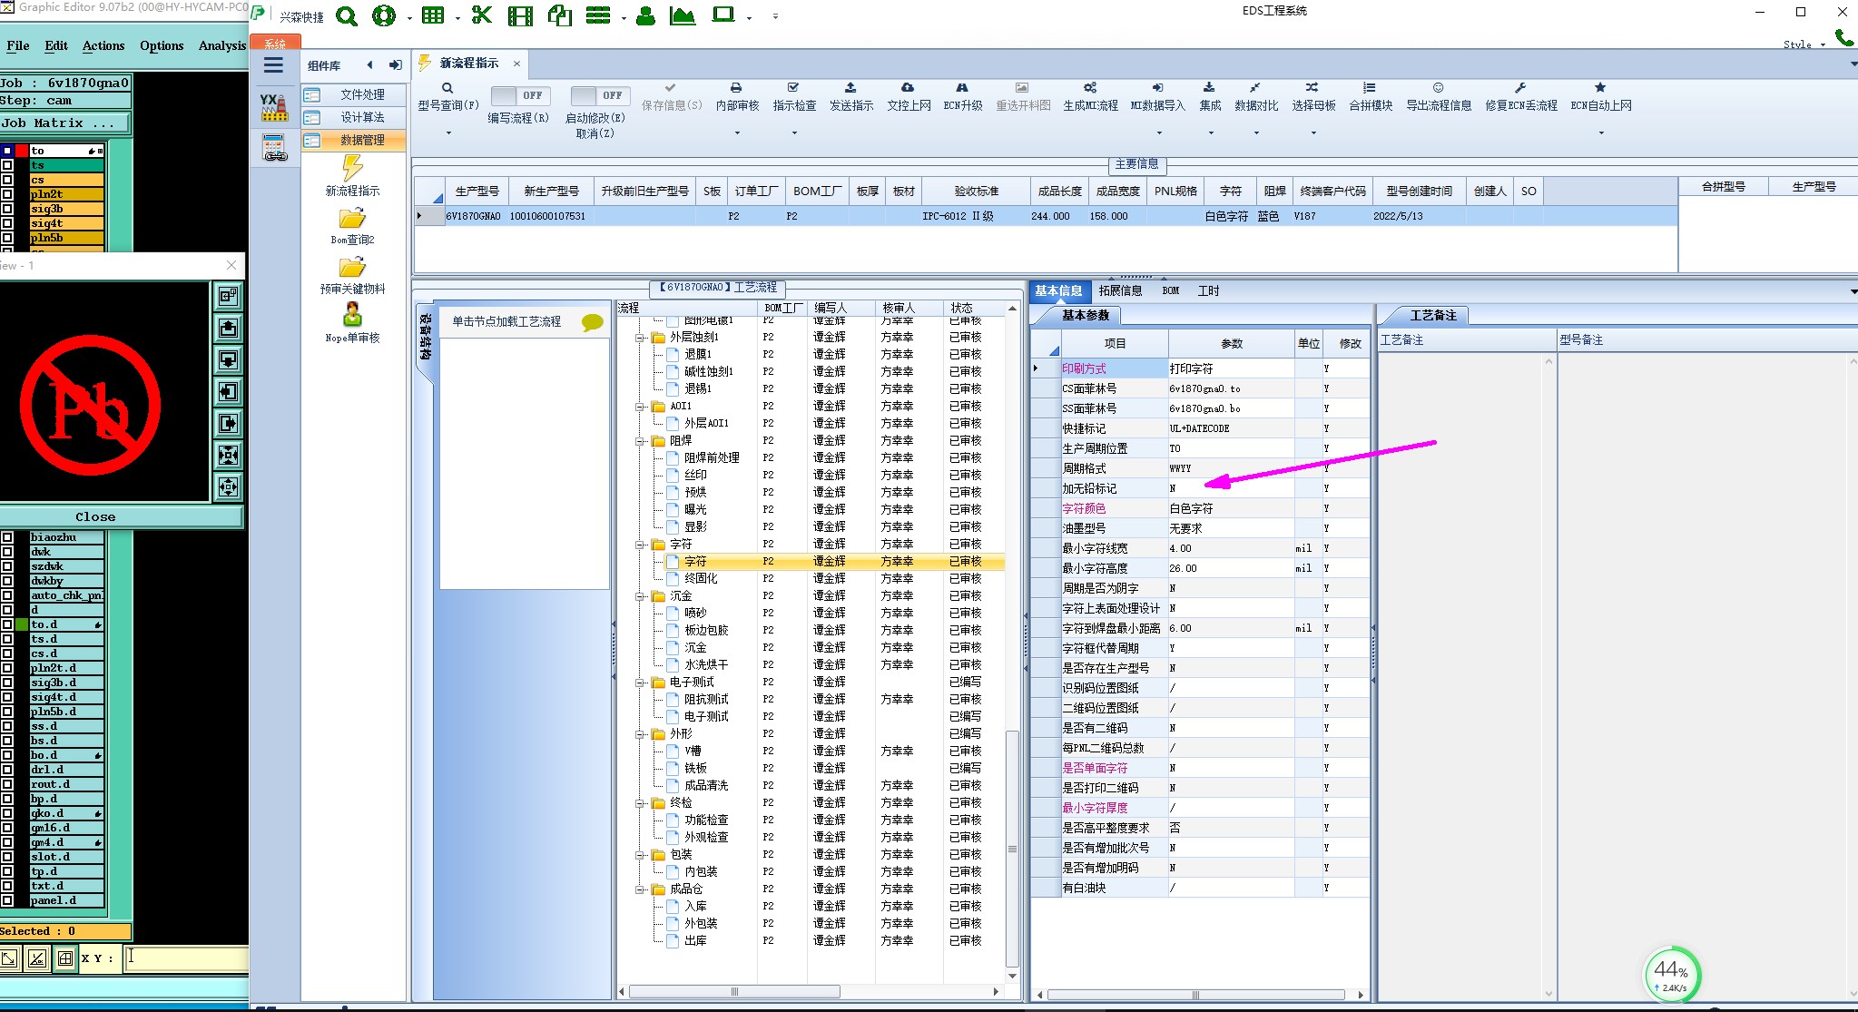The image size is (1858, 1012).
Task: Open the Bom查询2 folder icon
Action: [x=352, y=219]
